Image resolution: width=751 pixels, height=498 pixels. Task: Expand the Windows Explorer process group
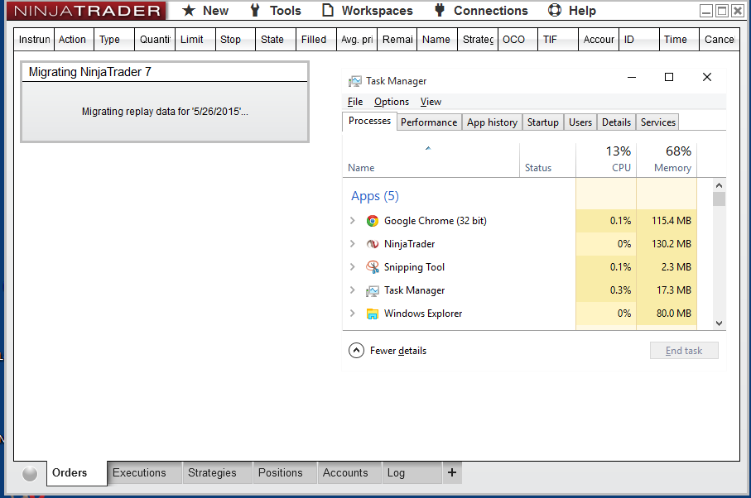coord(353,313)
